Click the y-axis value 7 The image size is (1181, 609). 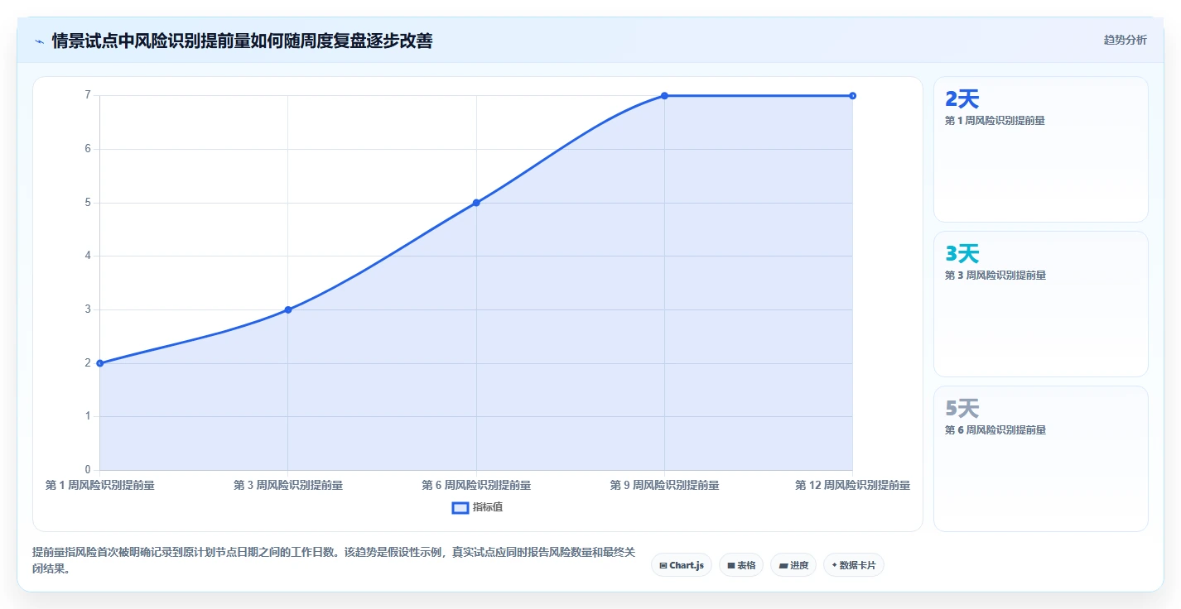87,95
